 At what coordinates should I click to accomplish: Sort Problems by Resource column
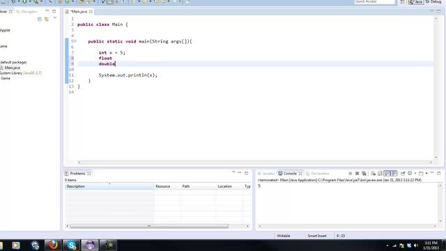click(x=167, y=186)
